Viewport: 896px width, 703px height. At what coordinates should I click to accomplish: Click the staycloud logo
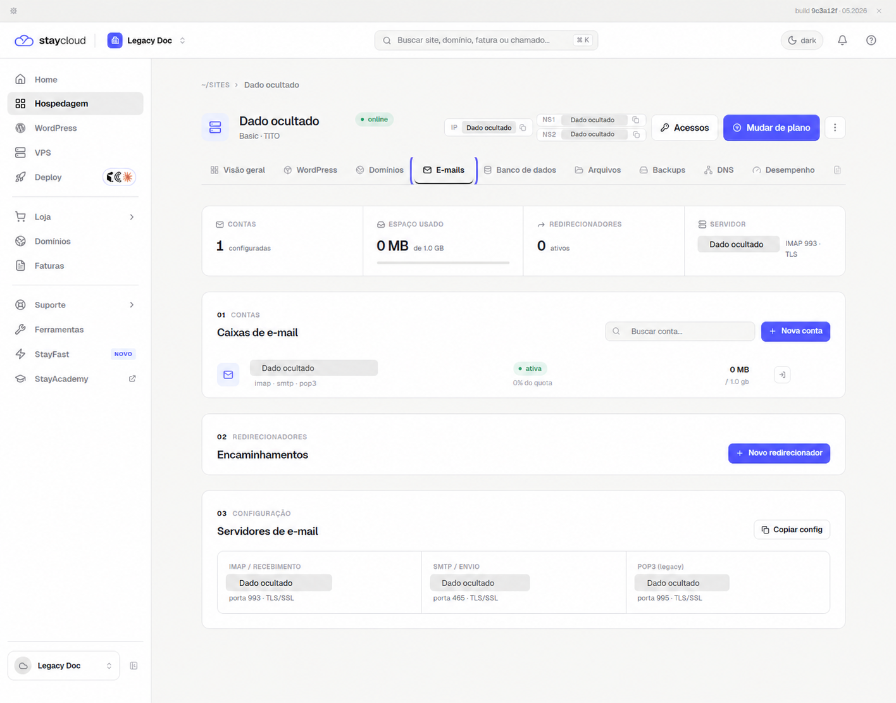click(x=50, y=40)
